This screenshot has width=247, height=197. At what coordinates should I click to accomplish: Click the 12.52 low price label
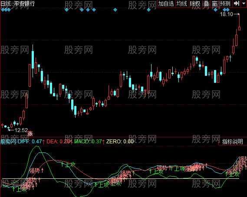[x=21, y=130]
